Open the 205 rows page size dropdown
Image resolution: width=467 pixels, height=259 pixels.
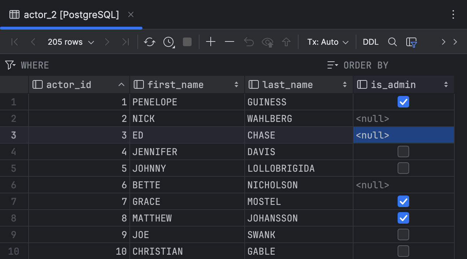pos(71,42)
